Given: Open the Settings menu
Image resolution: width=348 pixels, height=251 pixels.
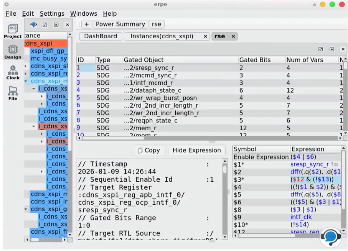Looking at the screenshot, I should click(x=52, y=13).
